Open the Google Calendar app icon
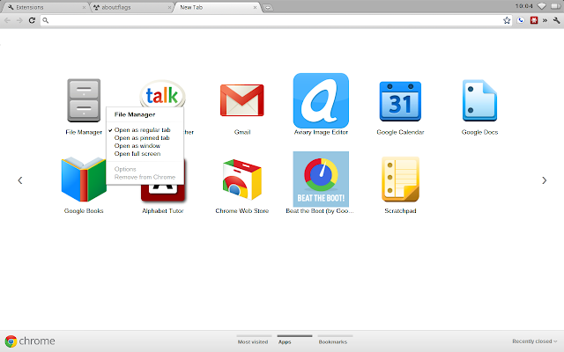The height and width of the screenshot is (352, 564). tap(400, 101)
